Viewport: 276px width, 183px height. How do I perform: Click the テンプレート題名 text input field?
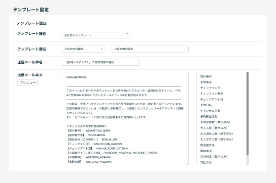pyautogui.click(x=150, y=49)
